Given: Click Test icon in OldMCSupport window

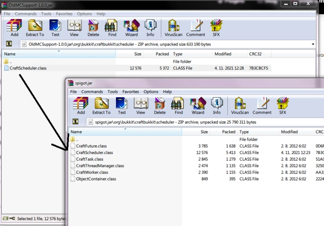Looking at the screenshot, I should click(55, 28).
